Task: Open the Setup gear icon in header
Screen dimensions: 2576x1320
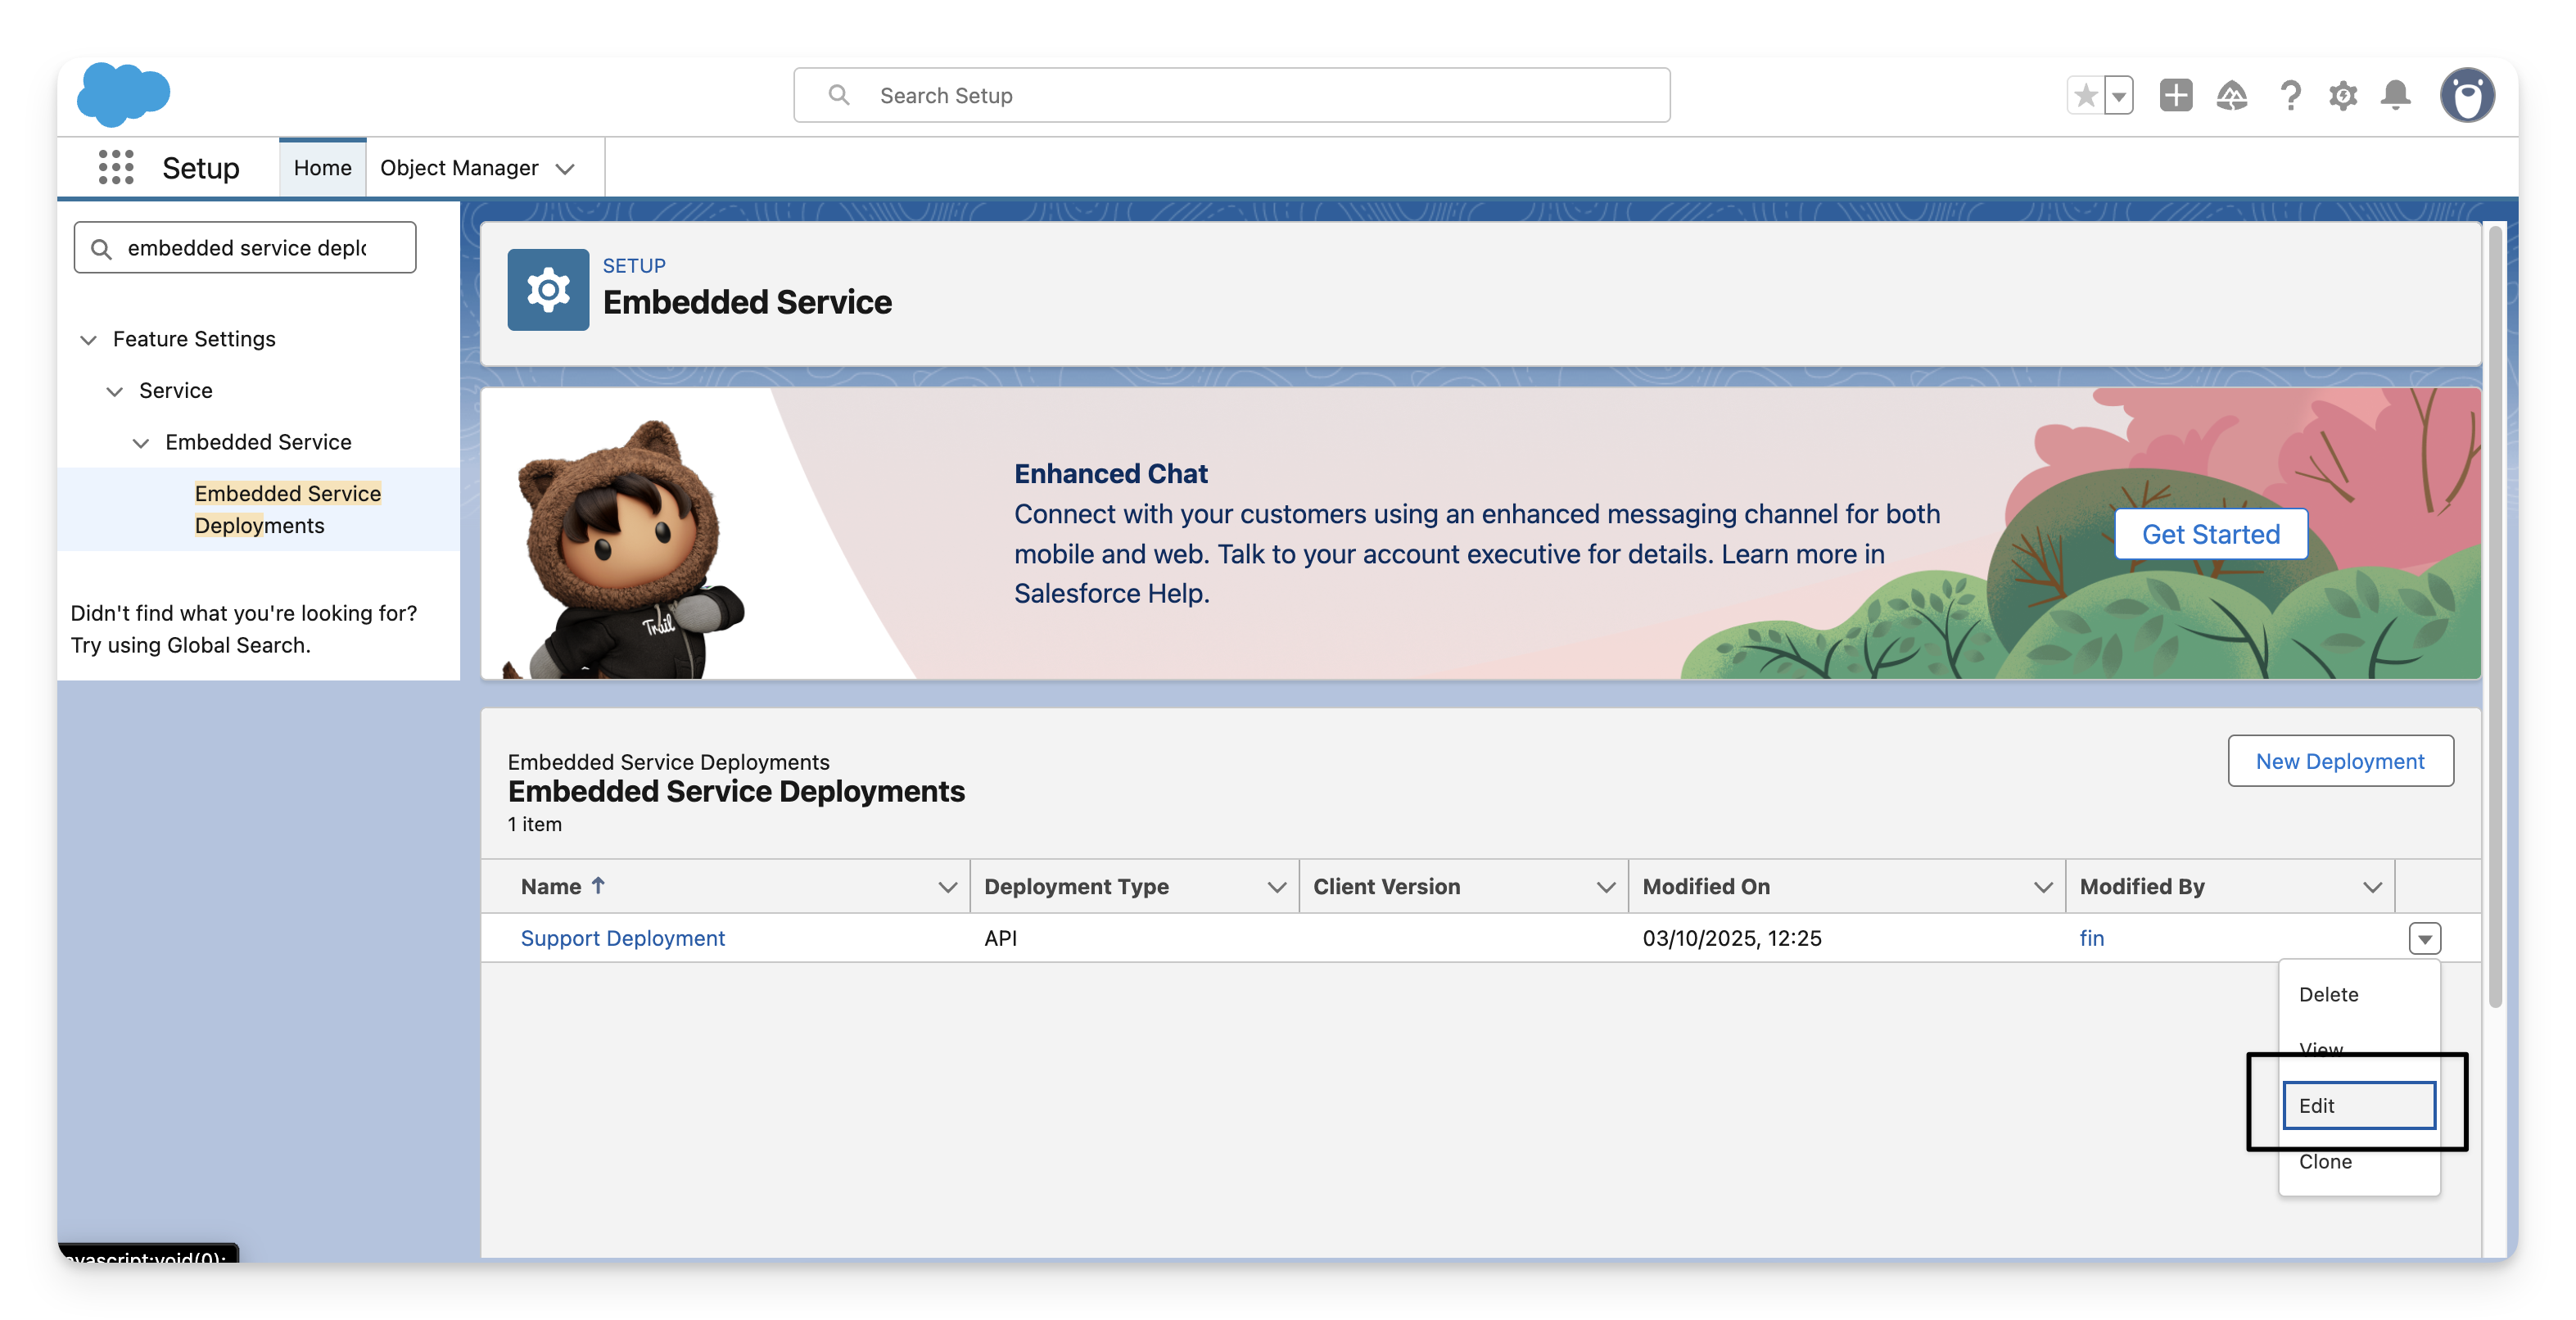Action: pyautogui.click(x=2342, y=96)
